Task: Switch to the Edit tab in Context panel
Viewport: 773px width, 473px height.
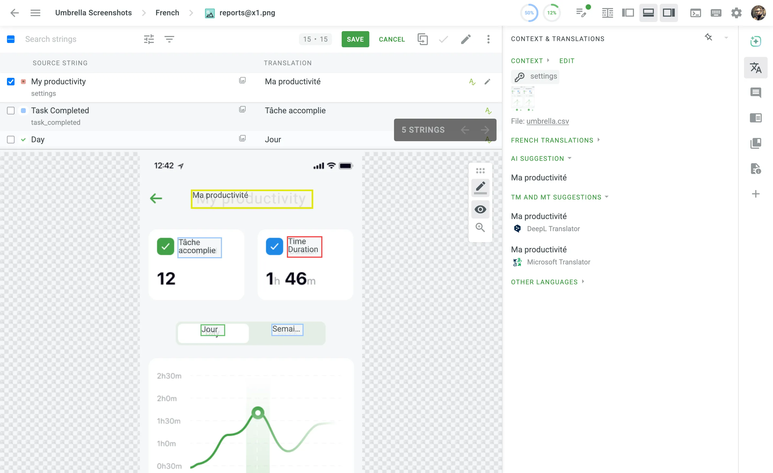Action: (567, 61)
